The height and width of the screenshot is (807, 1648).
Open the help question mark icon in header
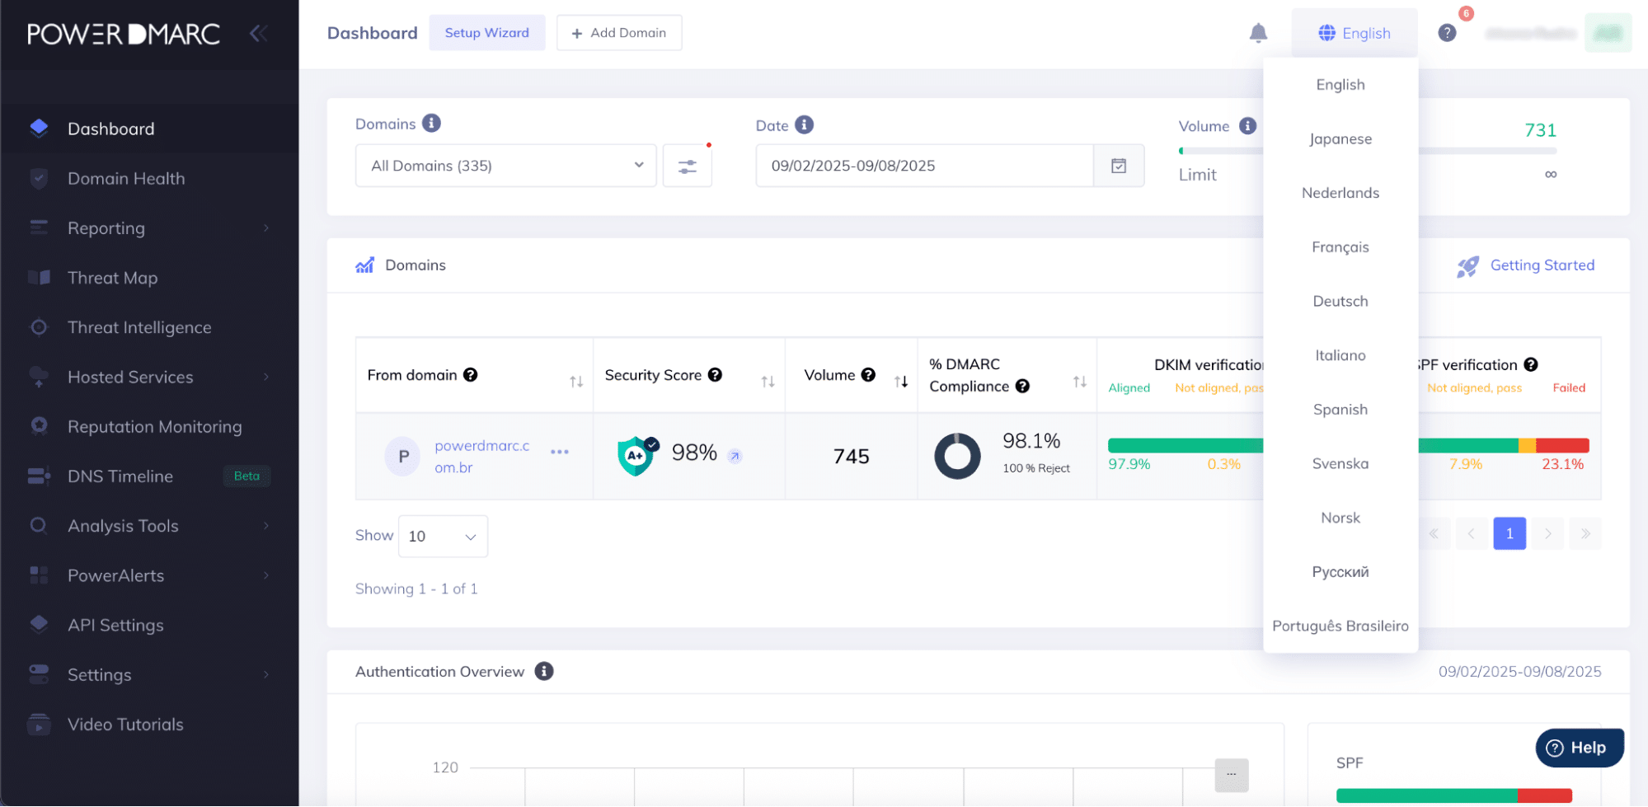[x=1447, y=33]
